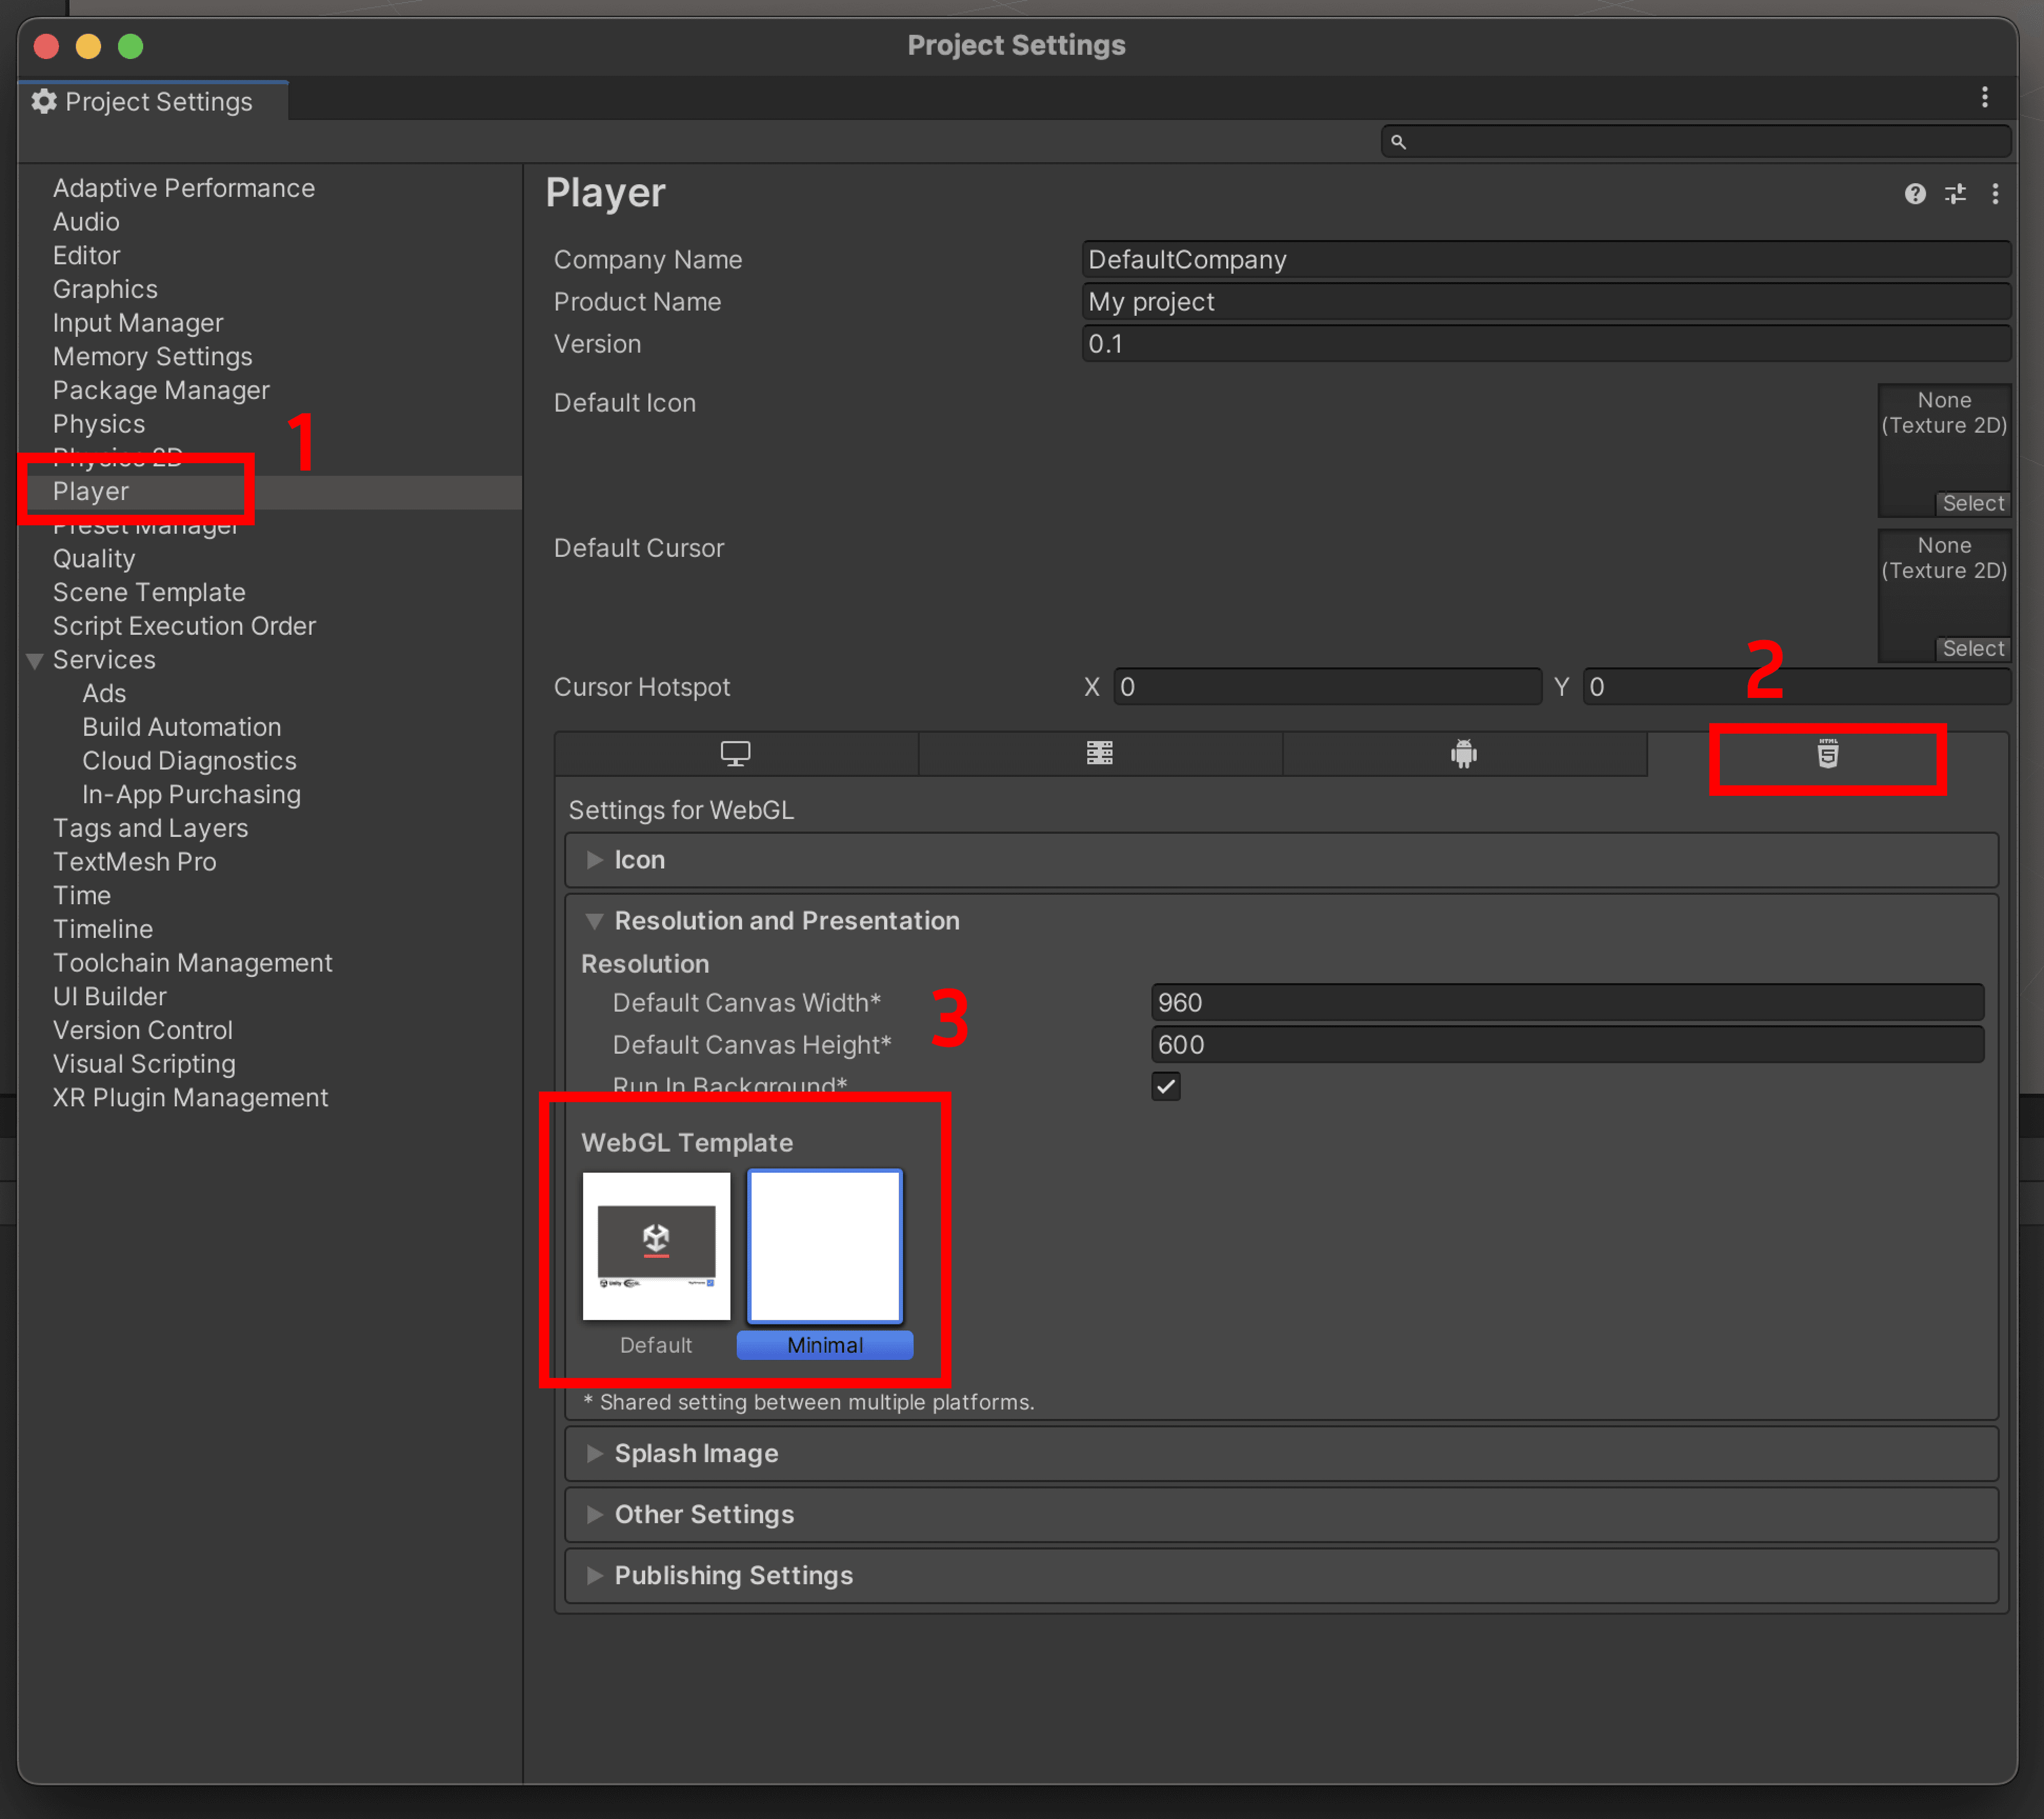Click the Default Icon texture slot
This screenshot has width=2044, height=1819.
1944,450
